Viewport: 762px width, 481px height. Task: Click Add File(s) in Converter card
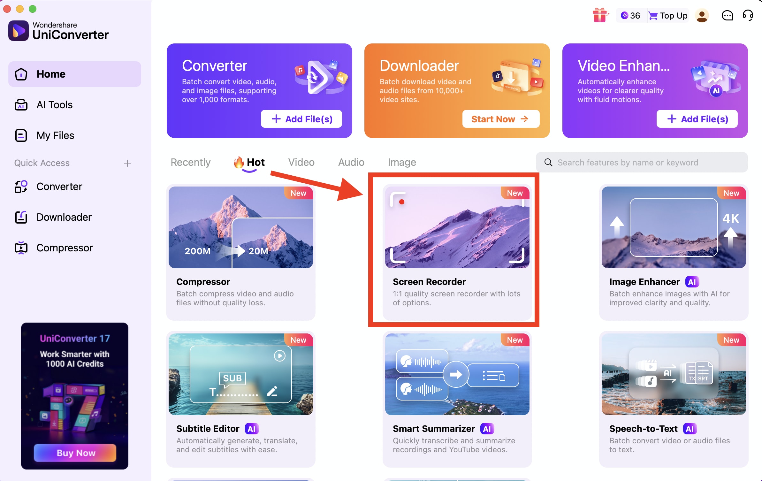pos(301,119)
